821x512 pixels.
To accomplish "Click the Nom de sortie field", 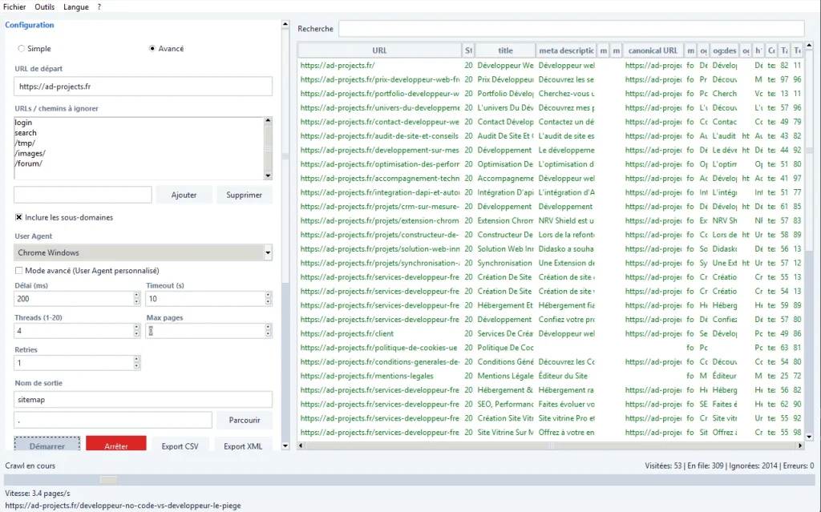I will click(x=143, y=400).
